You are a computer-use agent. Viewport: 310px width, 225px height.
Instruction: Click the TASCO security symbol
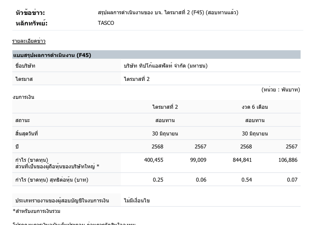tap(105, 23)
